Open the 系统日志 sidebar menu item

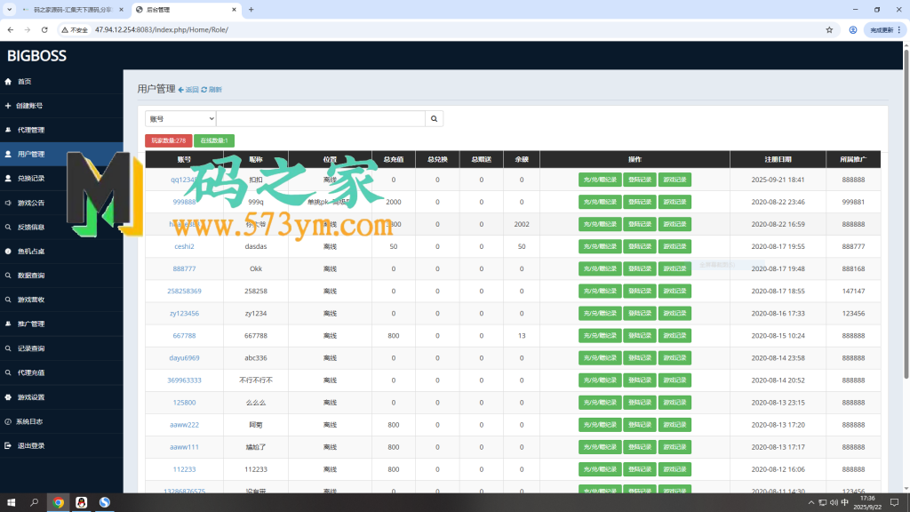pos(61,421)
